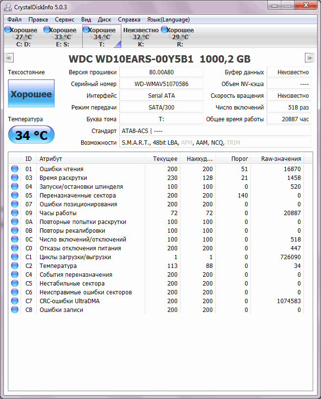Click the Буфер данных Неизвестно field

click(x=289, y=72)
